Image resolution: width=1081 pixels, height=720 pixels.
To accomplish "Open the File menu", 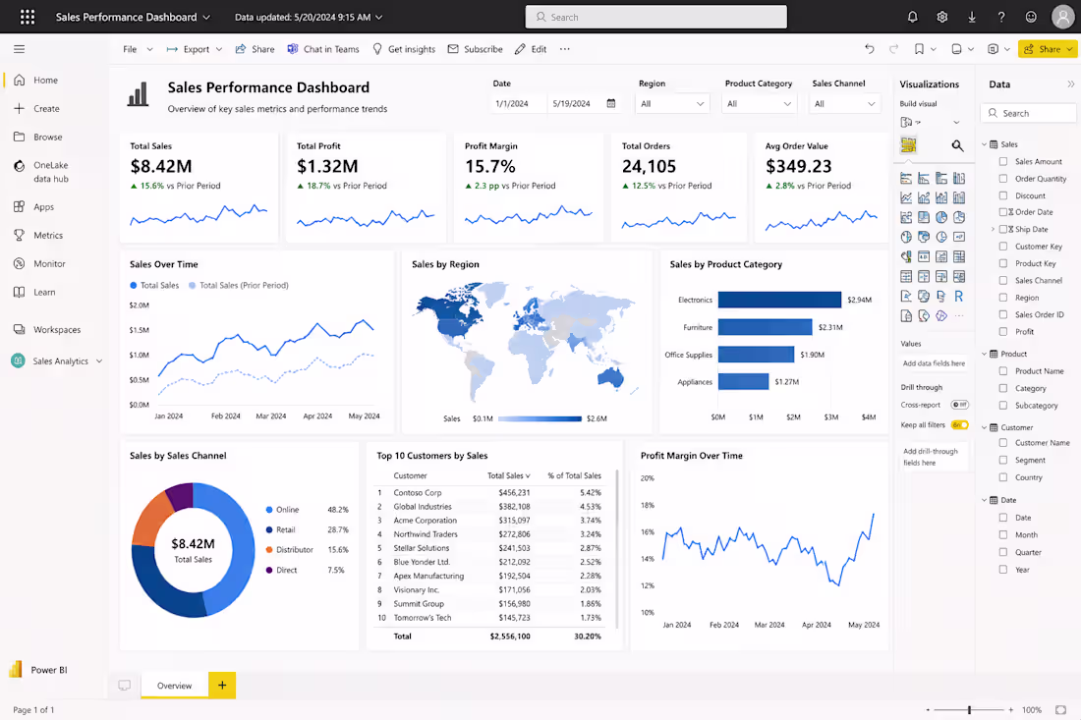I will (138, 49).
